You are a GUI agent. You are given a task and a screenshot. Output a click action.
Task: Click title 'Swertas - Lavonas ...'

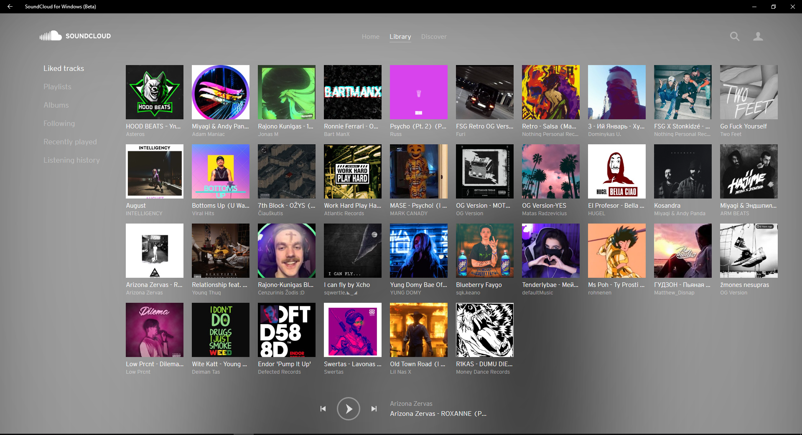[x=353, y=364]
